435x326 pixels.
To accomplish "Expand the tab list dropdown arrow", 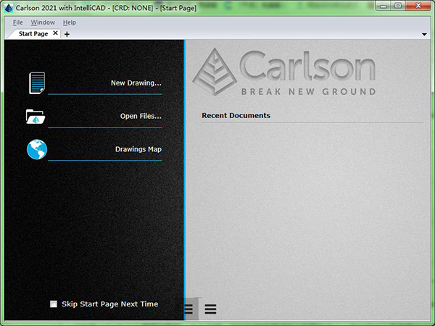I will (x=423, y=34).
